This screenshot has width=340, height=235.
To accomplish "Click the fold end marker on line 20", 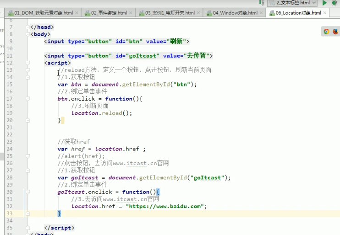I will 27,120.
